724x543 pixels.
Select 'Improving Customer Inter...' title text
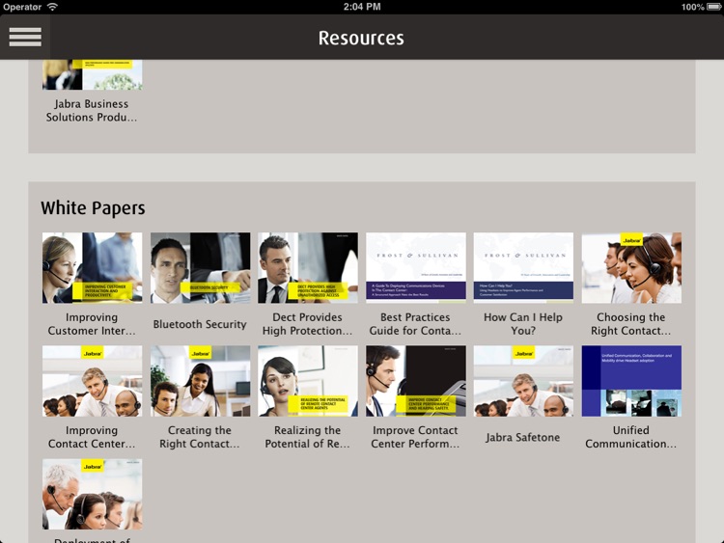92,324
